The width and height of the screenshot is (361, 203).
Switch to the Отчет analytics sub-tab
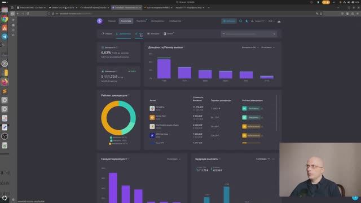pos(169,34)
